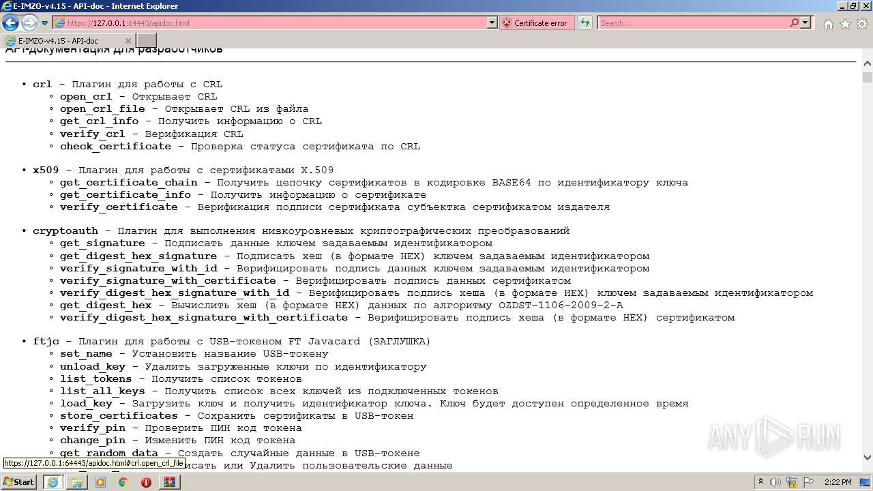Screen dimensions: 873x491
Task: Open the verify_pin link
Action: [93, 428]
